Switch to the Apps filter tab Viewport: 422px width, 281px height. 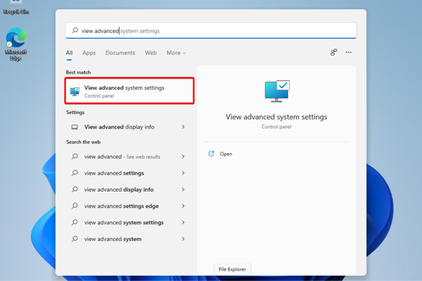[x=89, y=53]
